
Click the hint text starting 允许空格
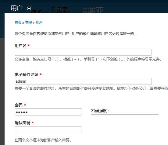click(x=88, y=59)
